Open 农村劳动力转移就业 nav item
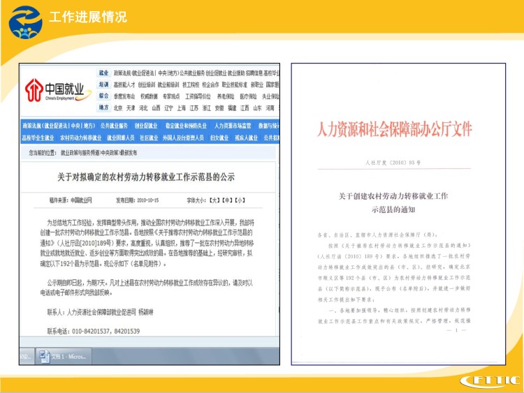 click(80, 138)
